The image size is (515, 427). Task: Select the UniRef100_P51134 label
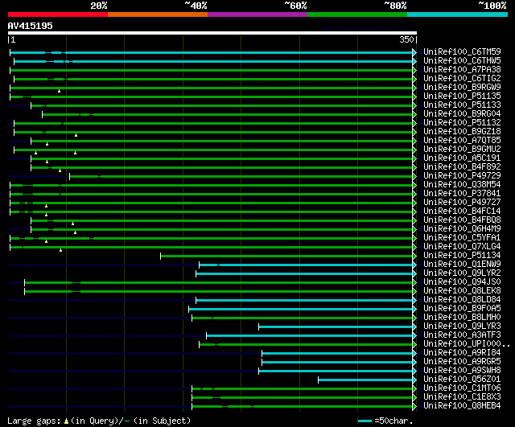[462, 256]
